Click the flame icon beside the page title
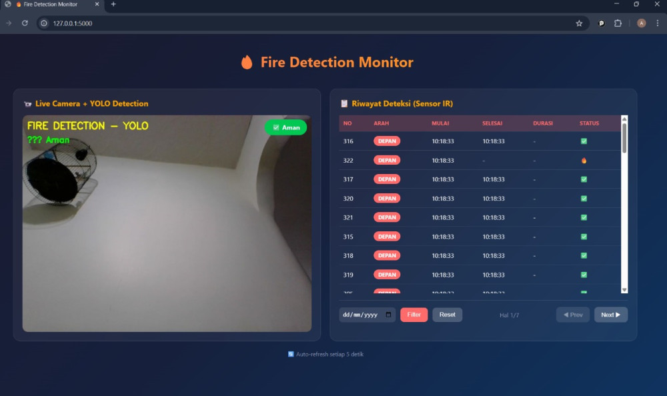Image resolution: width=667 pixels, height=396 pixels. (247, 63)
